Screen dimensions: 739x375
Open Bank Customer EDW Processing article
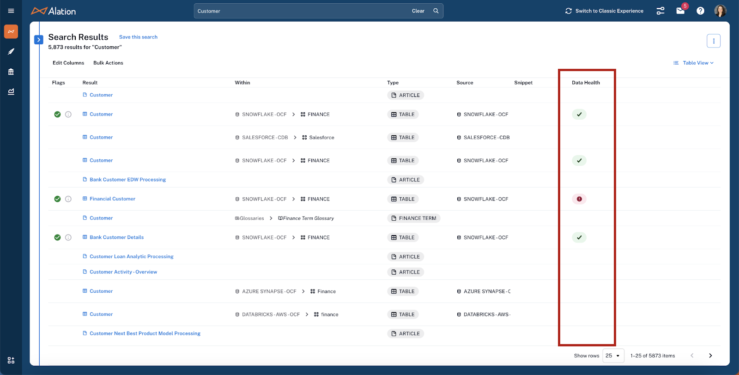pyautogui.click(x=127, y=180)
